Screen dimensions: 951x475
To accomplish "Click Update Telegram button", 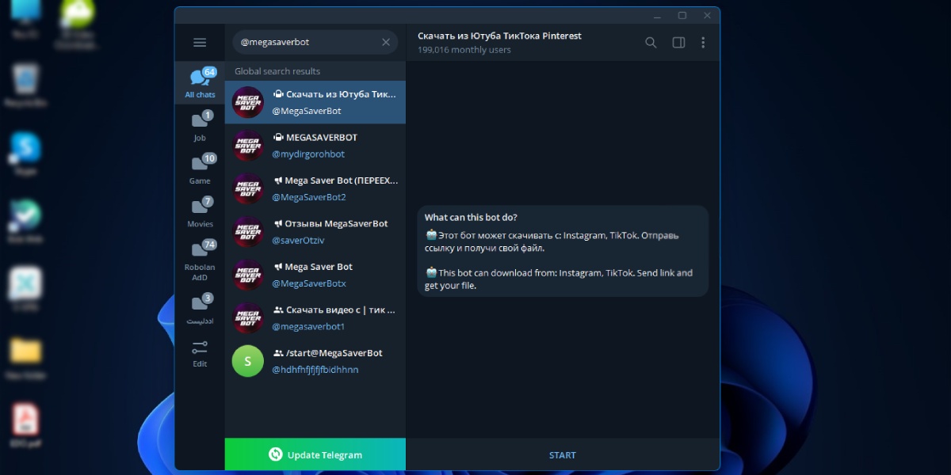I will [315, 454].
